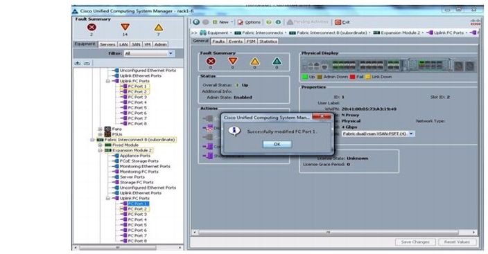The height and width of the screenshot is (254, 488).
Task: Select the General tab
Action: click(x=201, y=41)
